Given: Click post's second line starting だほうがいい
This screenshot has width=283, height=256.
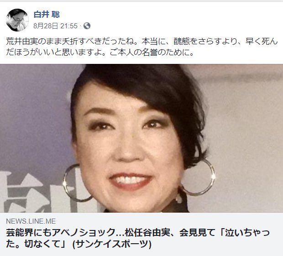Looking at the screenshot, I should 100,52.
